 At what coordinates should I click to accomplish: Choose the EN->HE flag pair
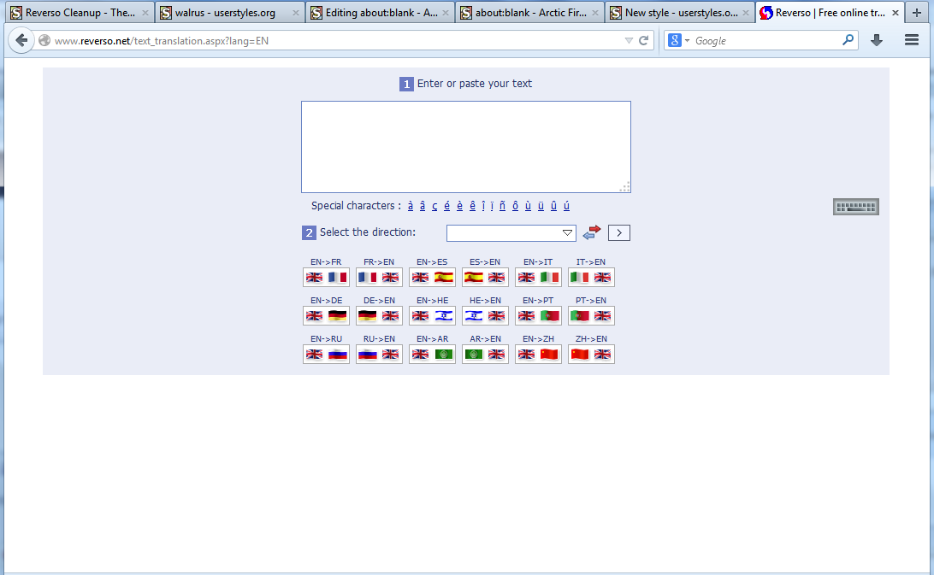(x=432, y=316)
